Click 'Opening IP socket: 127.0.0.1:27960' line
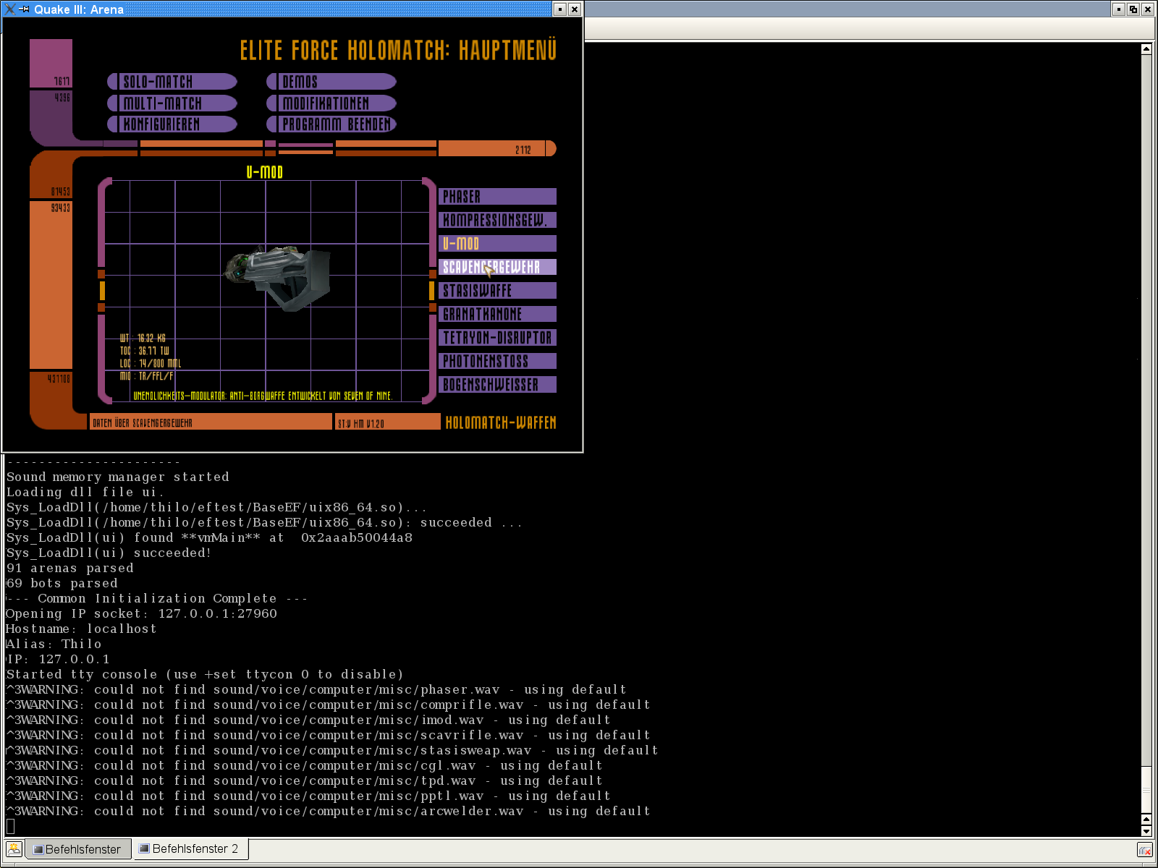This screenshot has height=868, width=1158. (x=142, y=613)
